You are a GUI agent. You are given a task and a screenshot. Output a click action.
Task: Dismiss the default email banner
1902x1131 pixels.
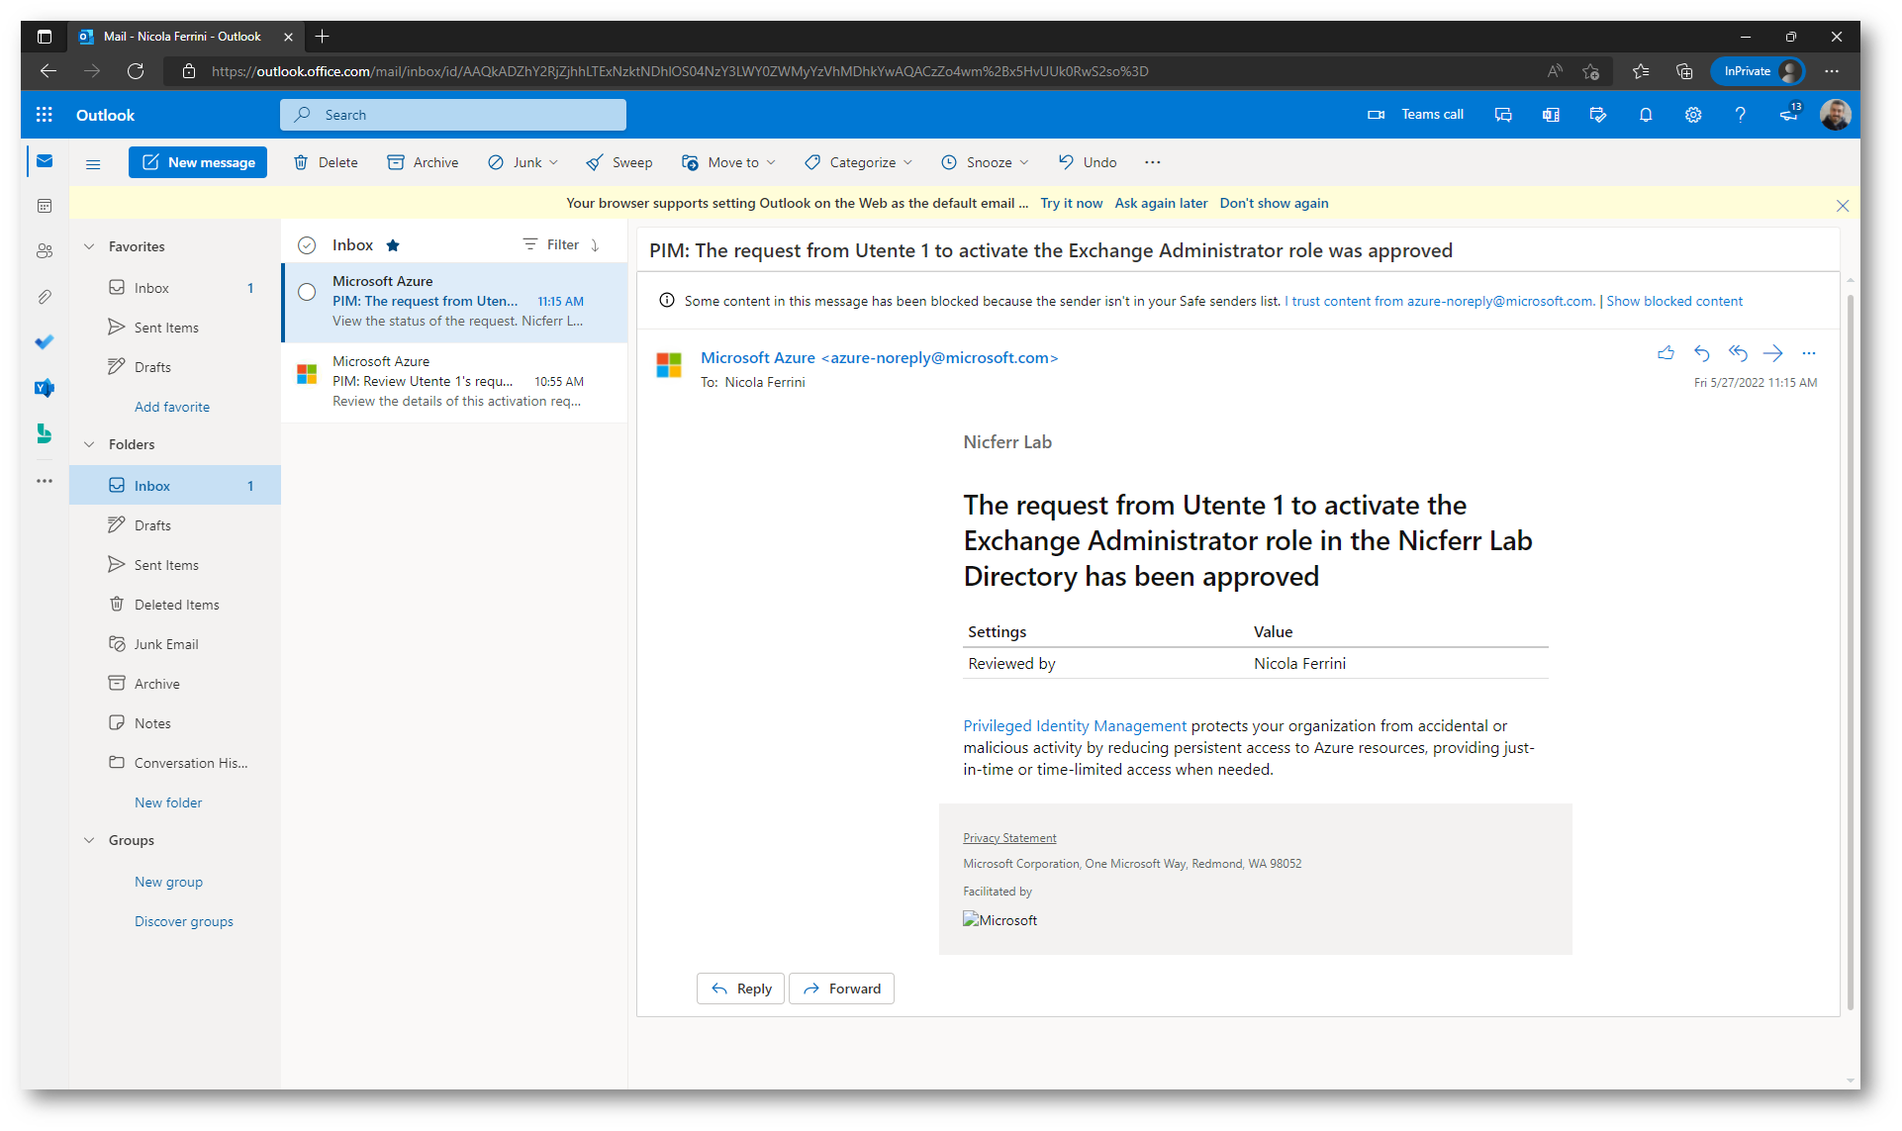tap(1843, 206)
